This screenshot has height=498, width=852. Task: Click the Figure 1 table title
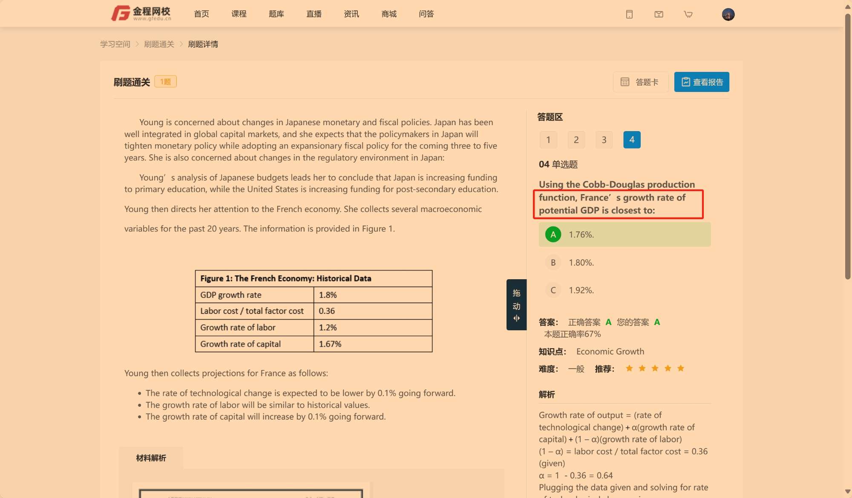pos(286,278)
